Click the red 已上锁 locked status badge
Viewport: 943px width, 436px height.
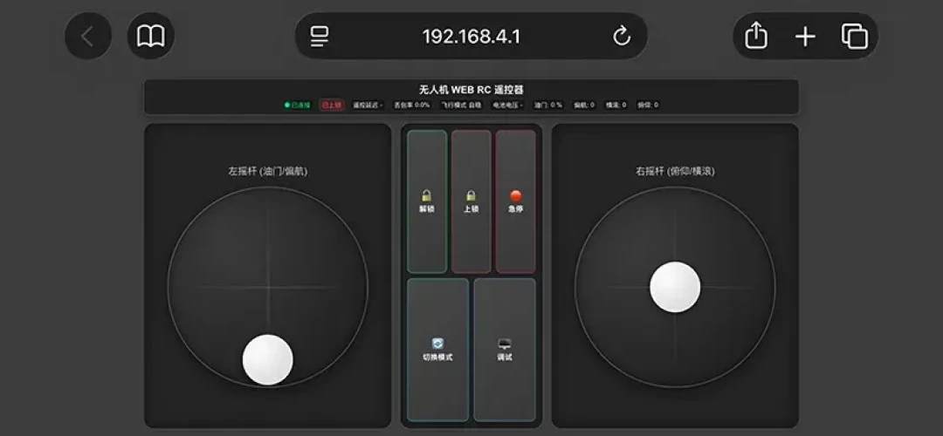(x=332, y=106)
